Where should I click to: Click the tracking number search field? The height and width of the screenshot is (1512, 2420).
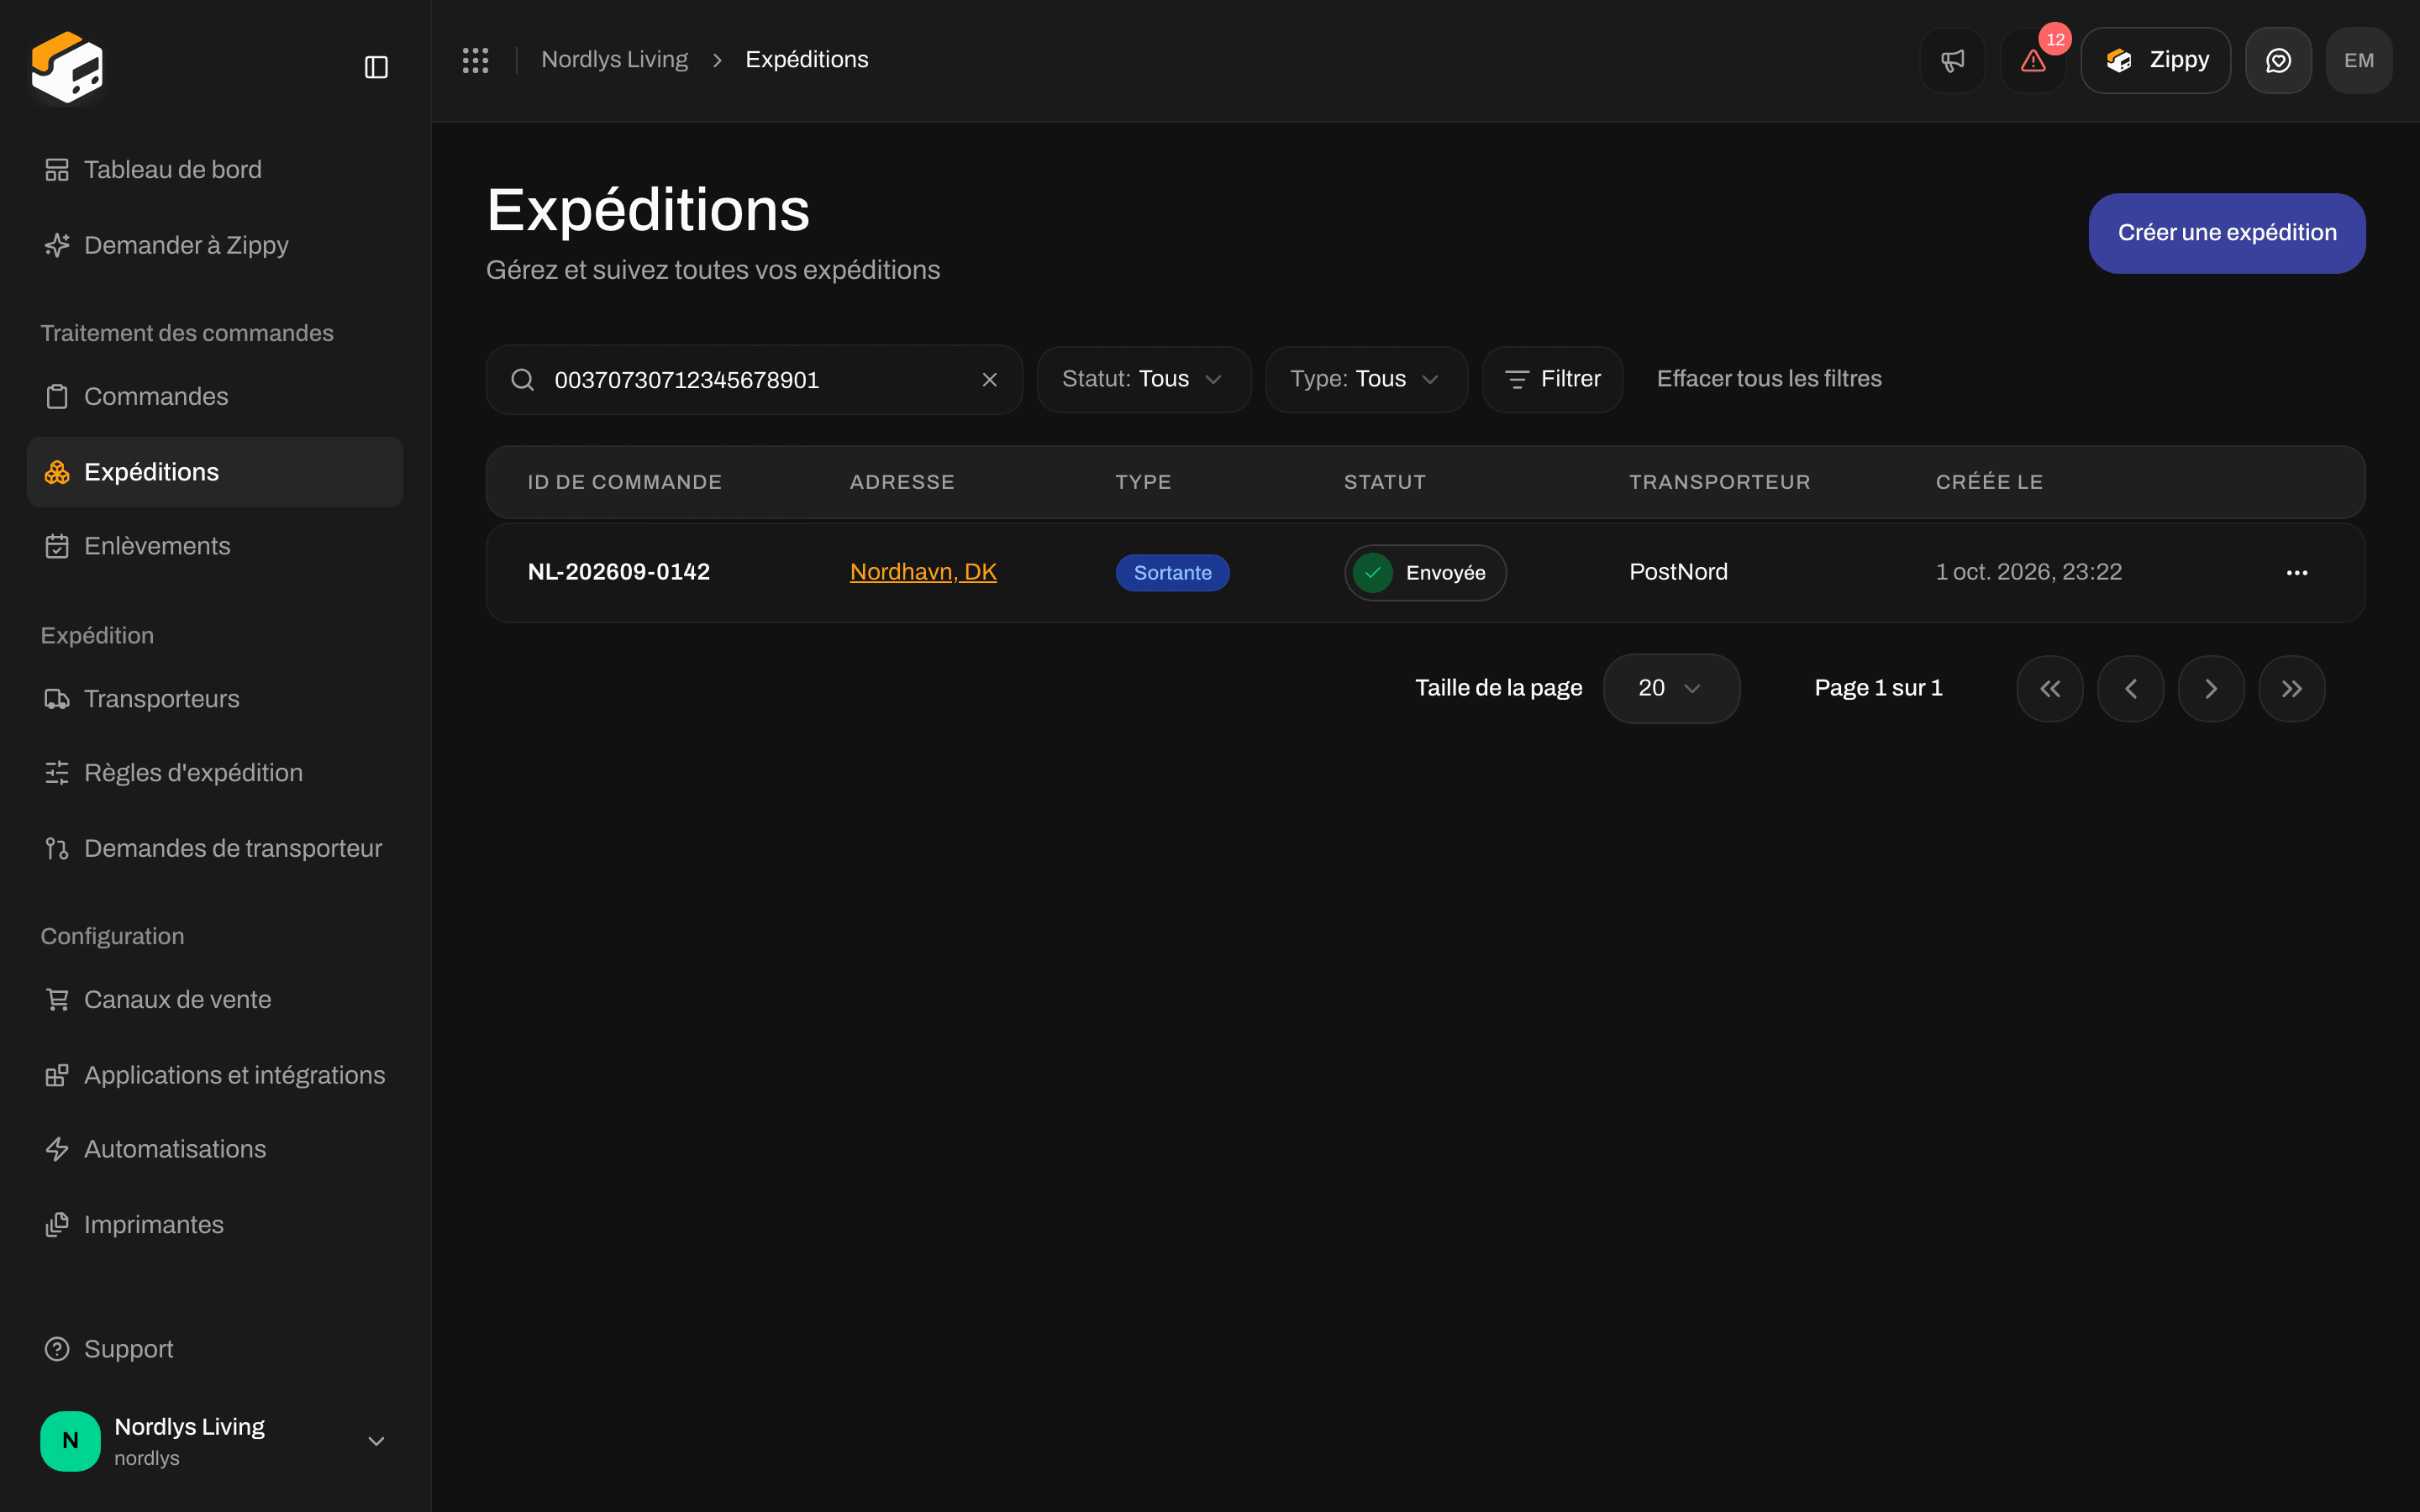point(754,380)
